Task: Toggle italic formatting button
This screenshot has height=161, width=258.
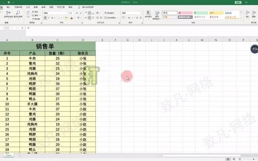Action: pos(49,18)
